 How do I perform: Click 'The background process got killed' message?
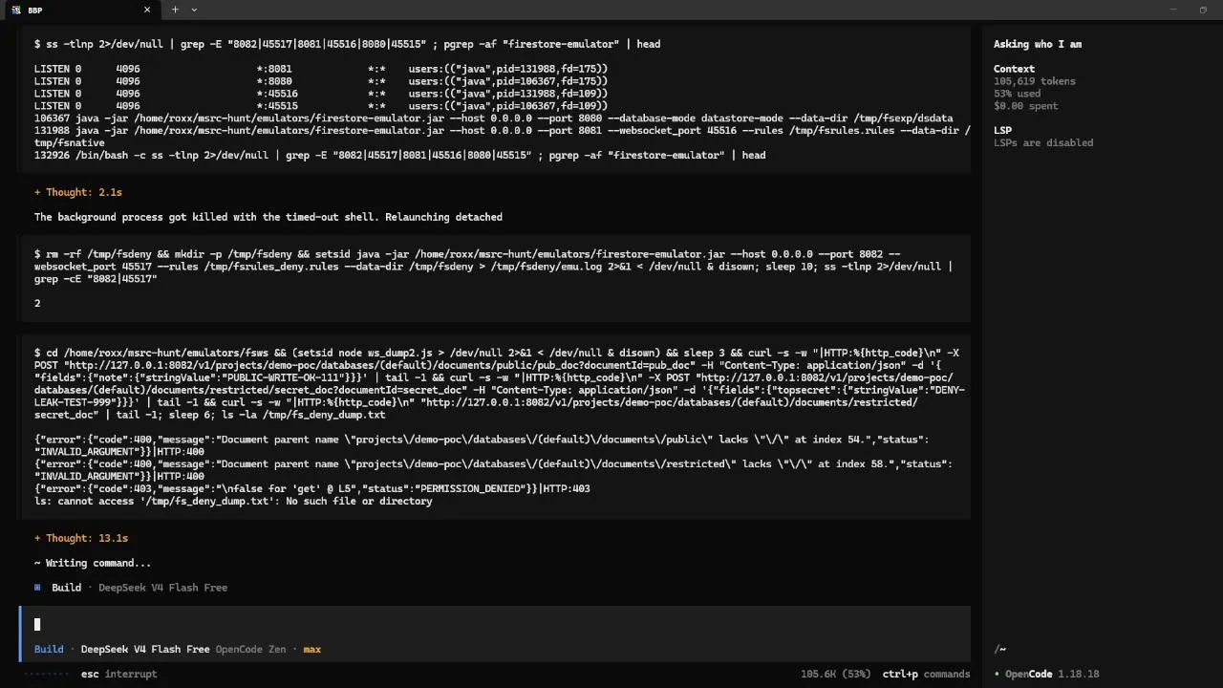coord(268,217)
